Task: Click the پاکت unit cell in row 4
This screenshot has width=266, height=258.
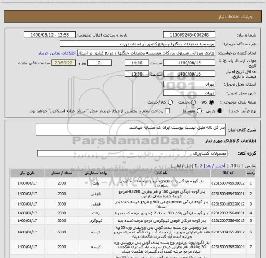Action: point(96,213)
